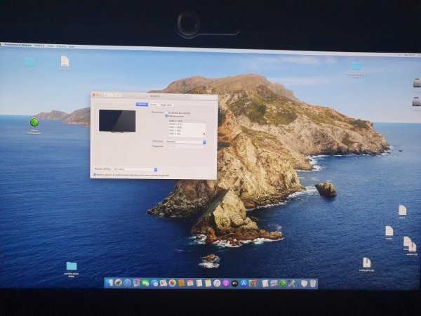Open Photos app in the Dock
The image size is (421, 316).
[x=173, y=283]
